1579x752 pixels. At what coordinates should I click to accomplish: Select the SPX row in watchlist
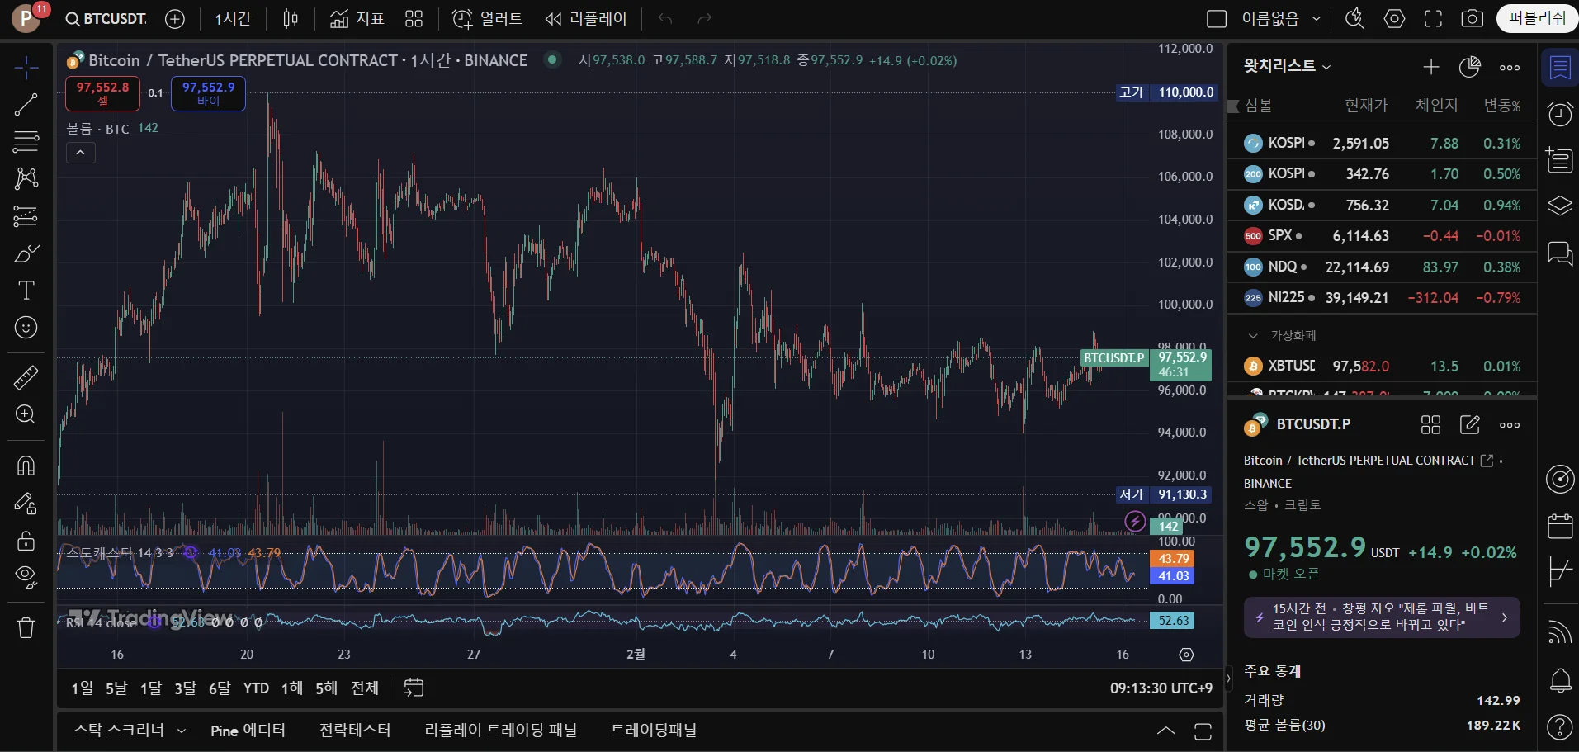click(1382, 236)
